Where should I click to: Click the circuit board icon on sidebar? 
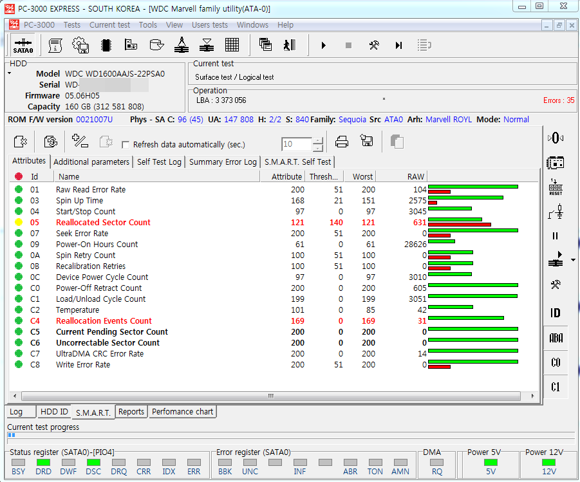pos(556,162)
